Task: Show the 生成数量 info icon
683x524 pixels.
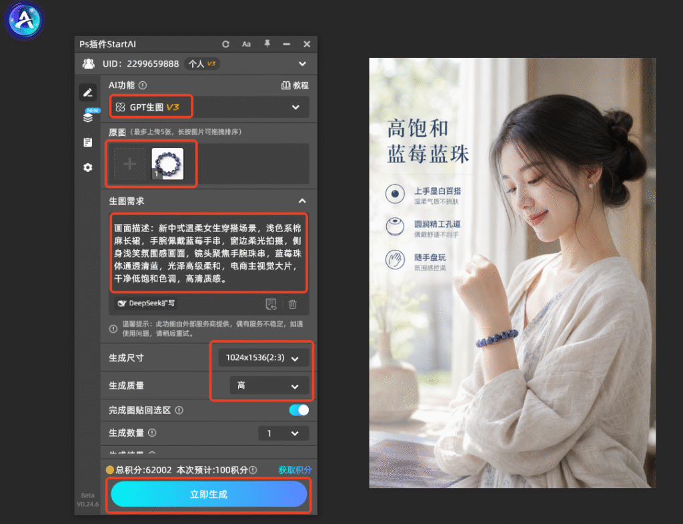Action: (x=152, y=433)
